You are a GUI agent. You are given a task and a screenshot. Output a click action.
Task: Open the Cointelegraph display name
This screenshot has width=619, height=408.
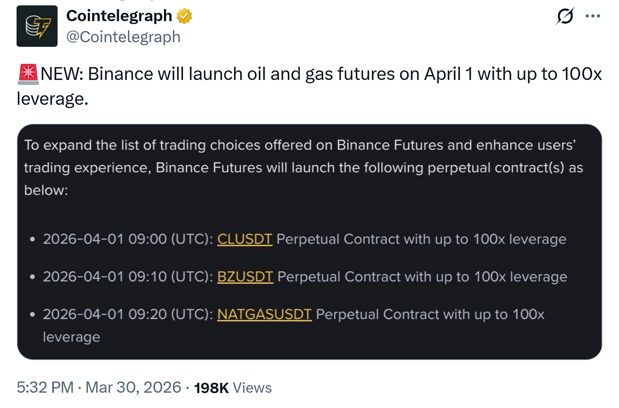pos(119,16)
